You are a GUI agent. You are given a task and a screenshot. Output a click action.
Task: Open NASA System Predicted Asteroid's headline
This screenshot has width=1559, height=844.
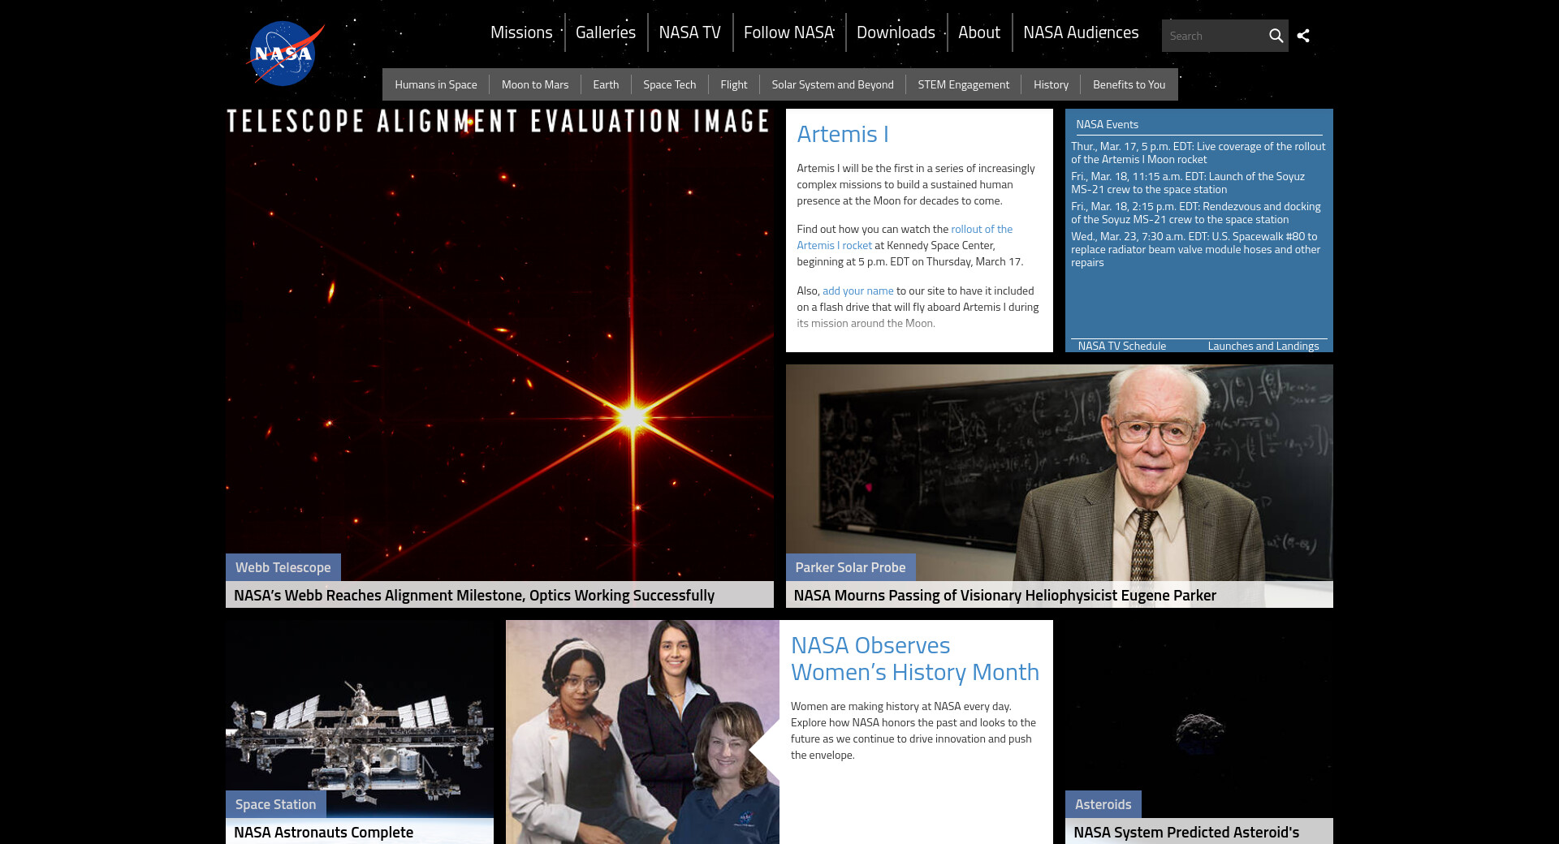tap(1186, 832)
